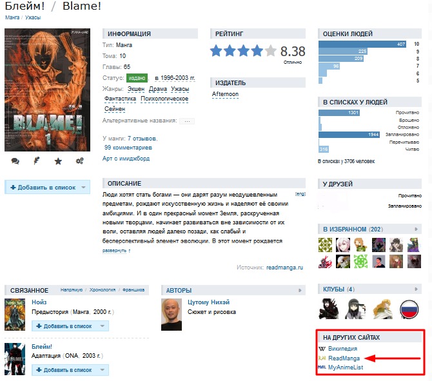
Task: Click the Blame! manga cover image
Action: [47, 90]
